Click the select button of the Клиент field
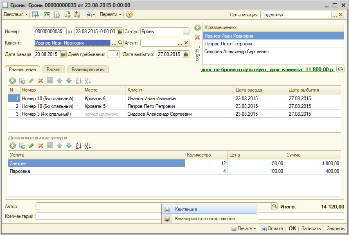The width and height of the screenshot is (349, 235). click(114, 43)
